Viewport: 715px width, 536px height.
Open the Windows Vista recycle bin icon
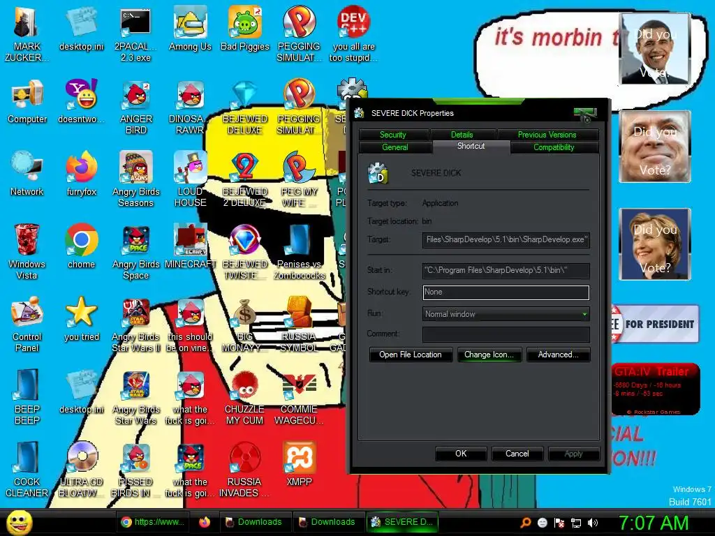(27, 251)
